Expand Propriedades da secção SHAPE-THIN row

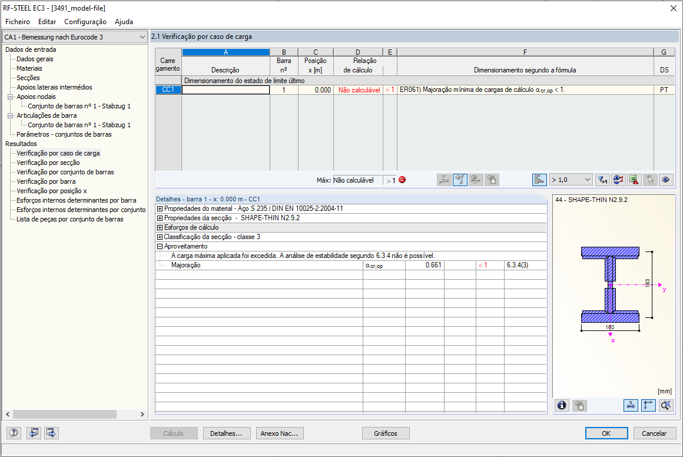click(160, 218)
